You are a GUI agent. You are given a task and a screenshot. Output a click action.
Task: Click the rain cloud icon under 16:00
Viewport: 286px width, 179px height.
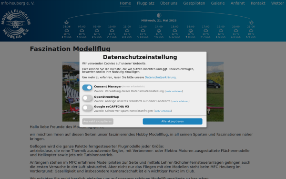tap(191, 31)
